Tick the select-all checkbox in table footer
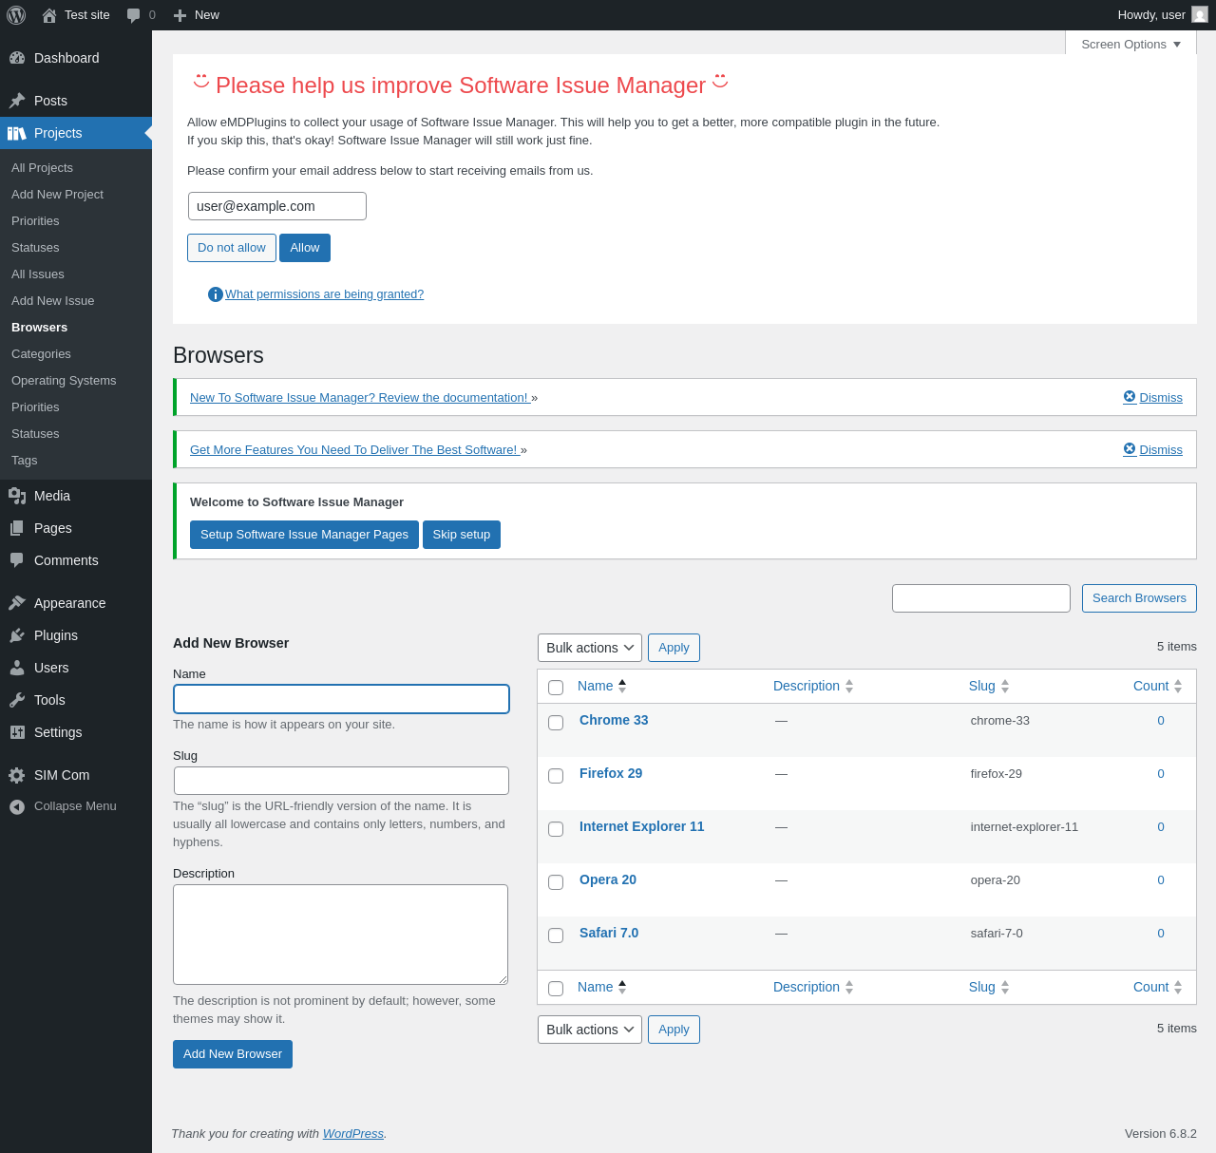This screenshot has height=1153, width=1216. point(556,989)
